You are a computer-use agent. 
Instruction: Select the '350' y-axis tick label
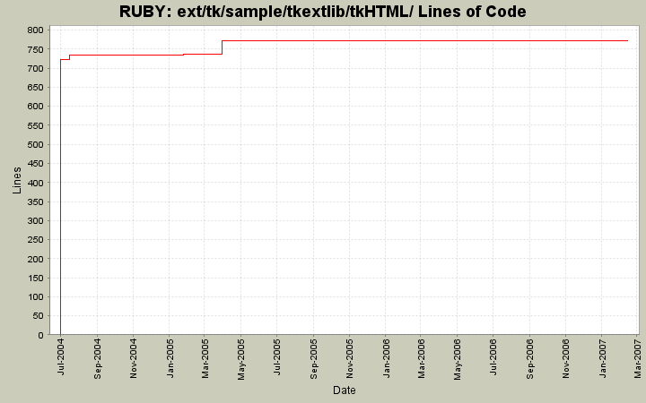(35, 201)
